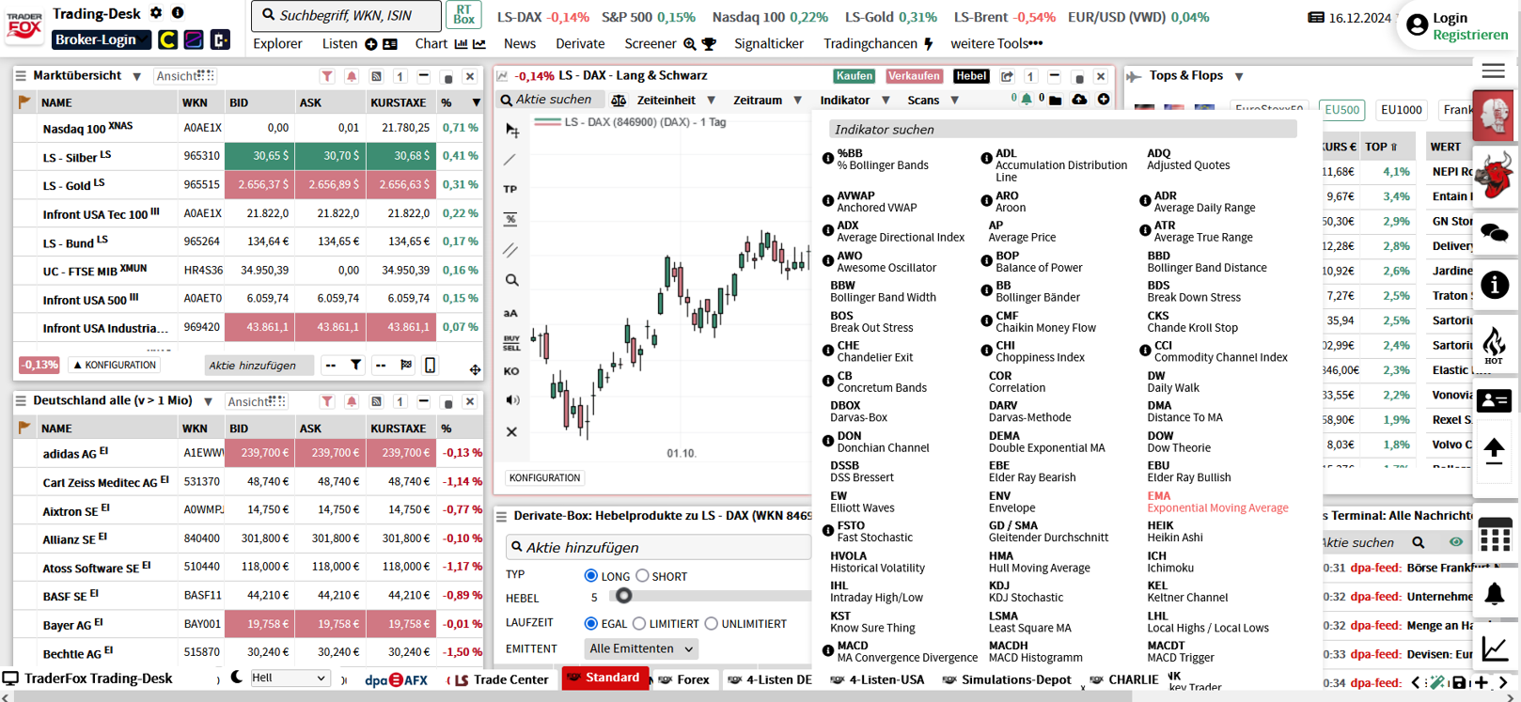Click the green Kaufen button
1521x702 pixels.
854,76
